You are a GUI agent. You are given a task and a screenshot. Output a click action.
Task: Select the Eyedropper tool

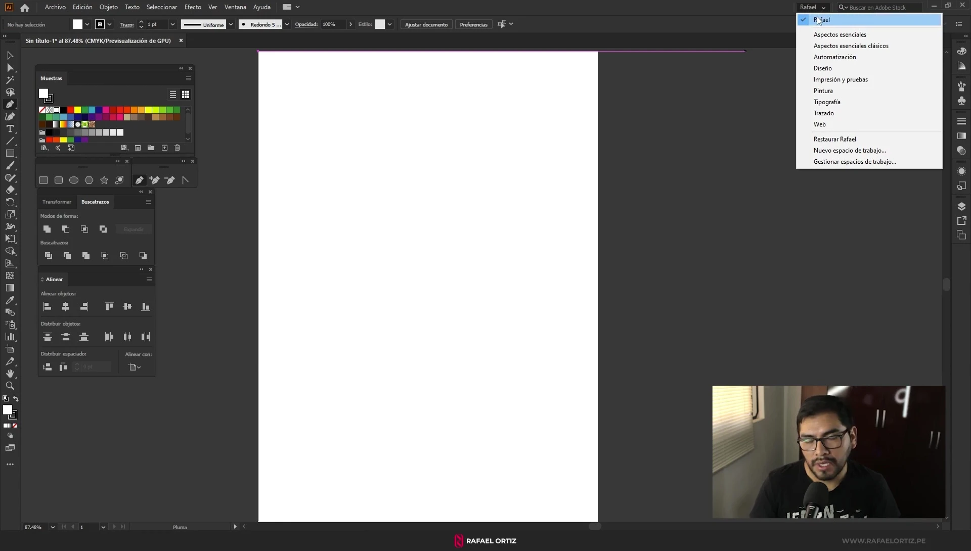pyautogui.click(x=10, y=300)
